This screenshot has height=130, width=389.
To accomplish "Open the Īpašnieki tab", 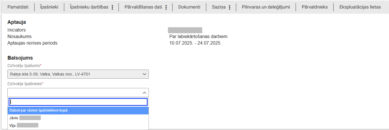I will click(49, 7).
